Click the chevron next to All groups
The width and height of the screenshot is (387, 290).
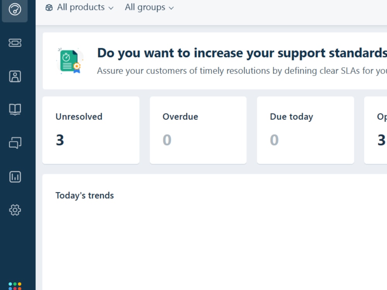click(171, 8)
